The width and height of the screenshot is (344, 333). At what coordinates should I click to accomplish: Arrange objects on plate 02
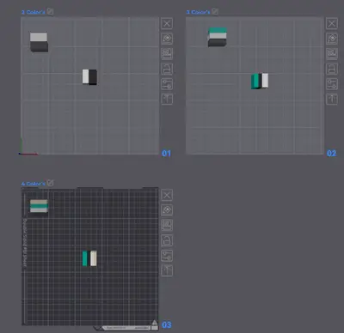click(332, 53)
